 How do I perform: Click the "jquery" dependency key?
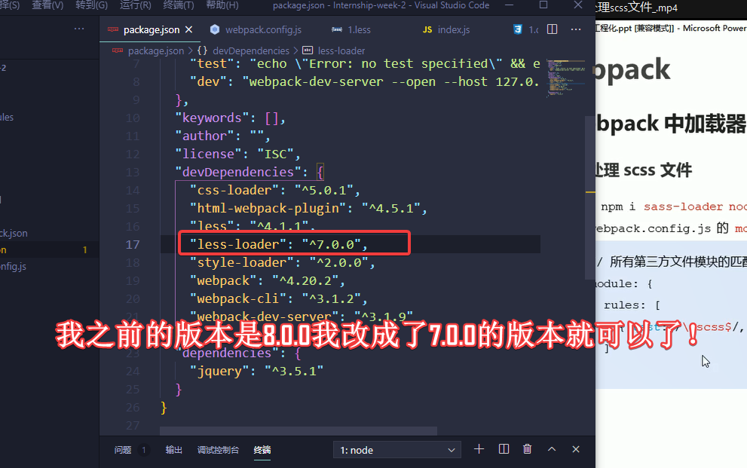point(219,371)
